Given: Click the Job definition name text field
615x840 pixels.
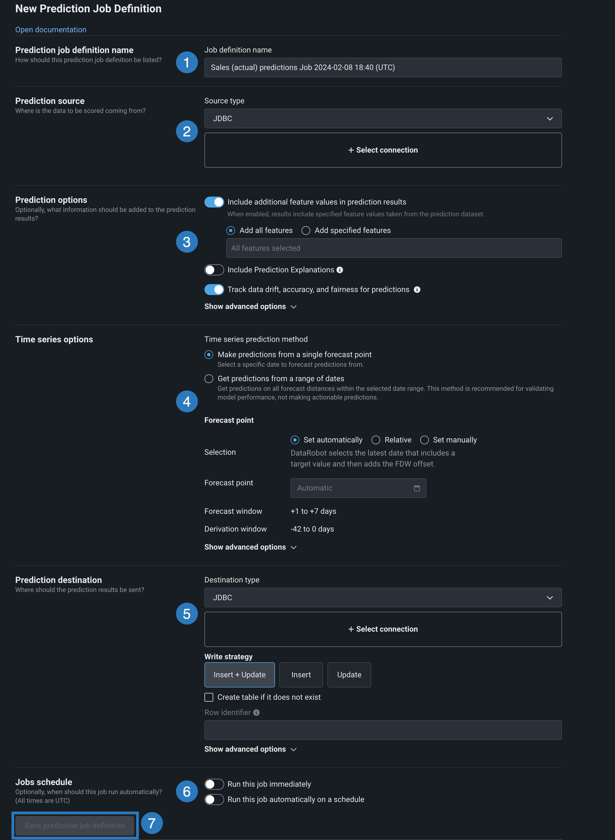Looking at the screenshot, I should (x=383, y=68).
